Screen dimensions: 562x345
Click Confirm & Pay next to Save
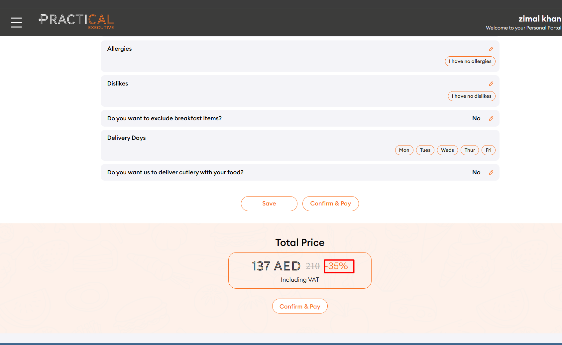pyautogui.click(x=330, y=203)
